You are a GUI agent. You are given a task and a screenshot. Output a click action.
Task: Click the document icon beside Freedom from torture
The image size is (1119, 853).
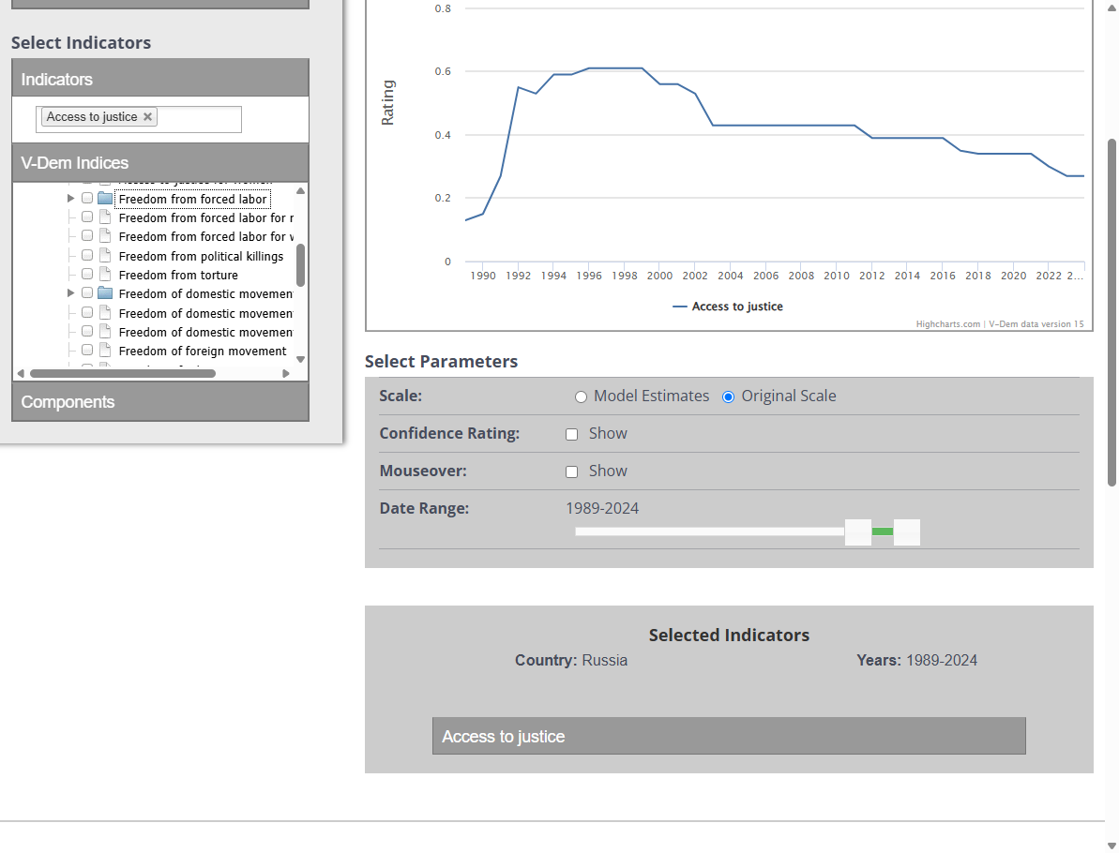pos(105,274)
